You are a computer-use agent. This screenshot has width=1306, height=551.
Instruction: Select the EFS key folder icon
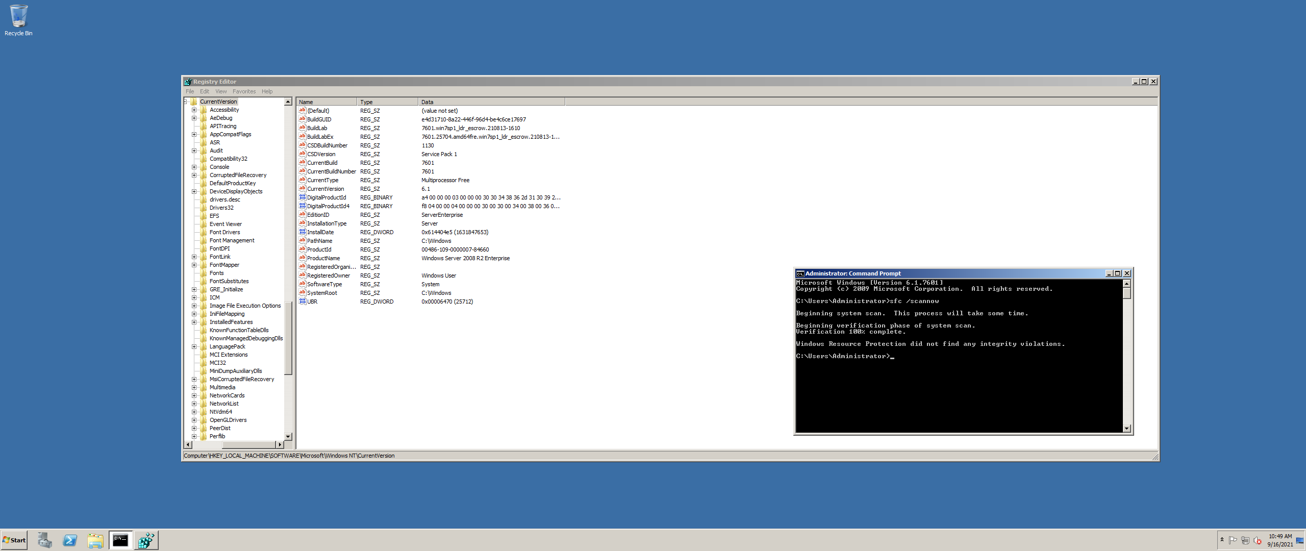[x=204, y=216]
